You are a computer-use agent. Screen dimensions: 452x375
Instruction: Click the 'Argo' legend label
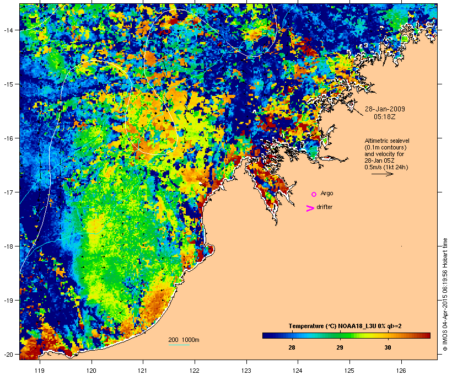point(327,193)
